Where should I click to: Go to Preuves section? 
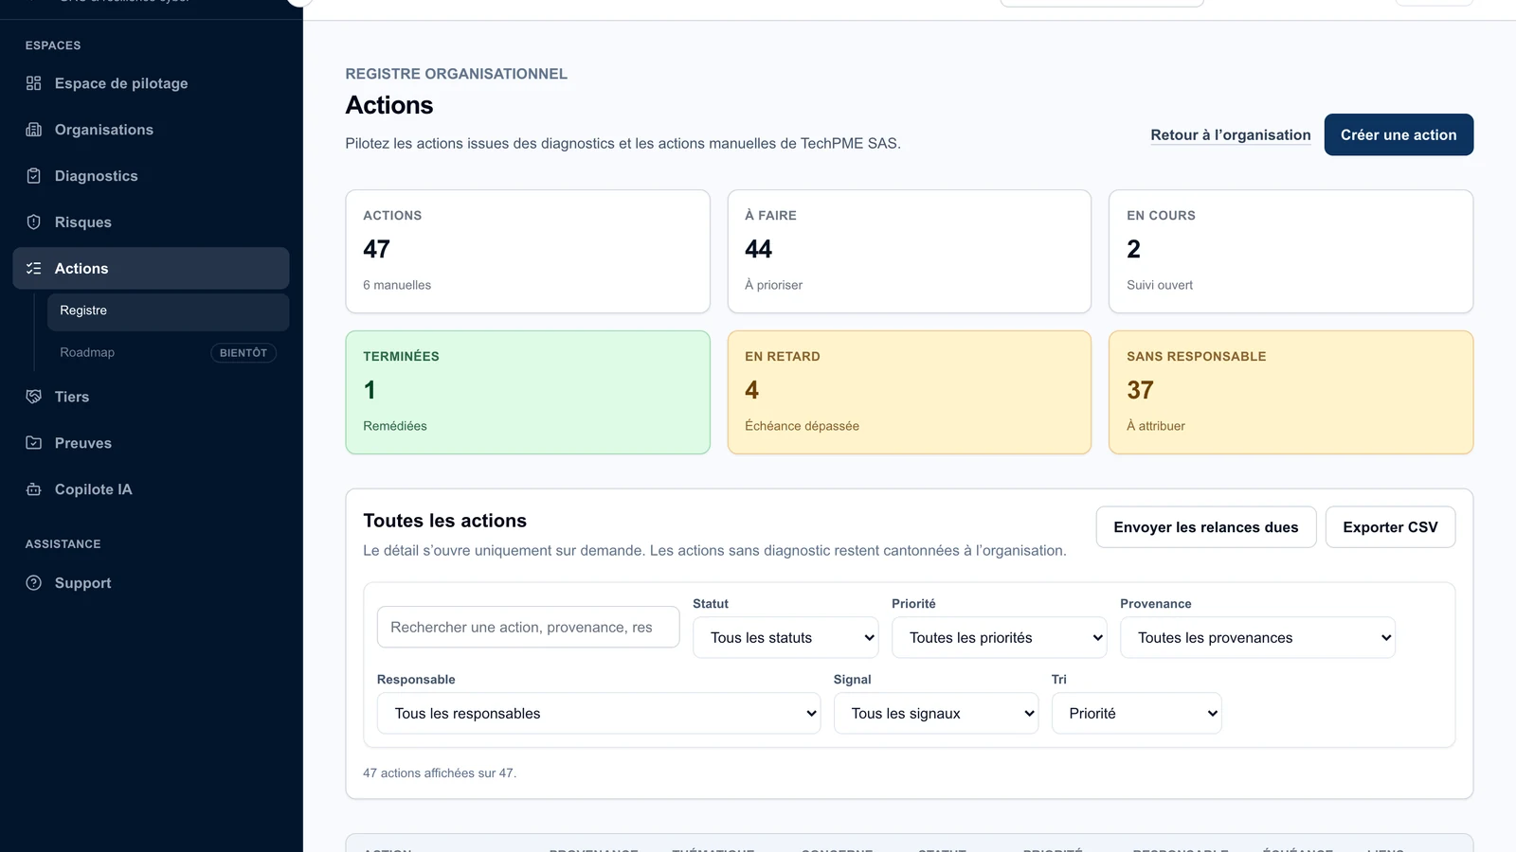[151, 443]
